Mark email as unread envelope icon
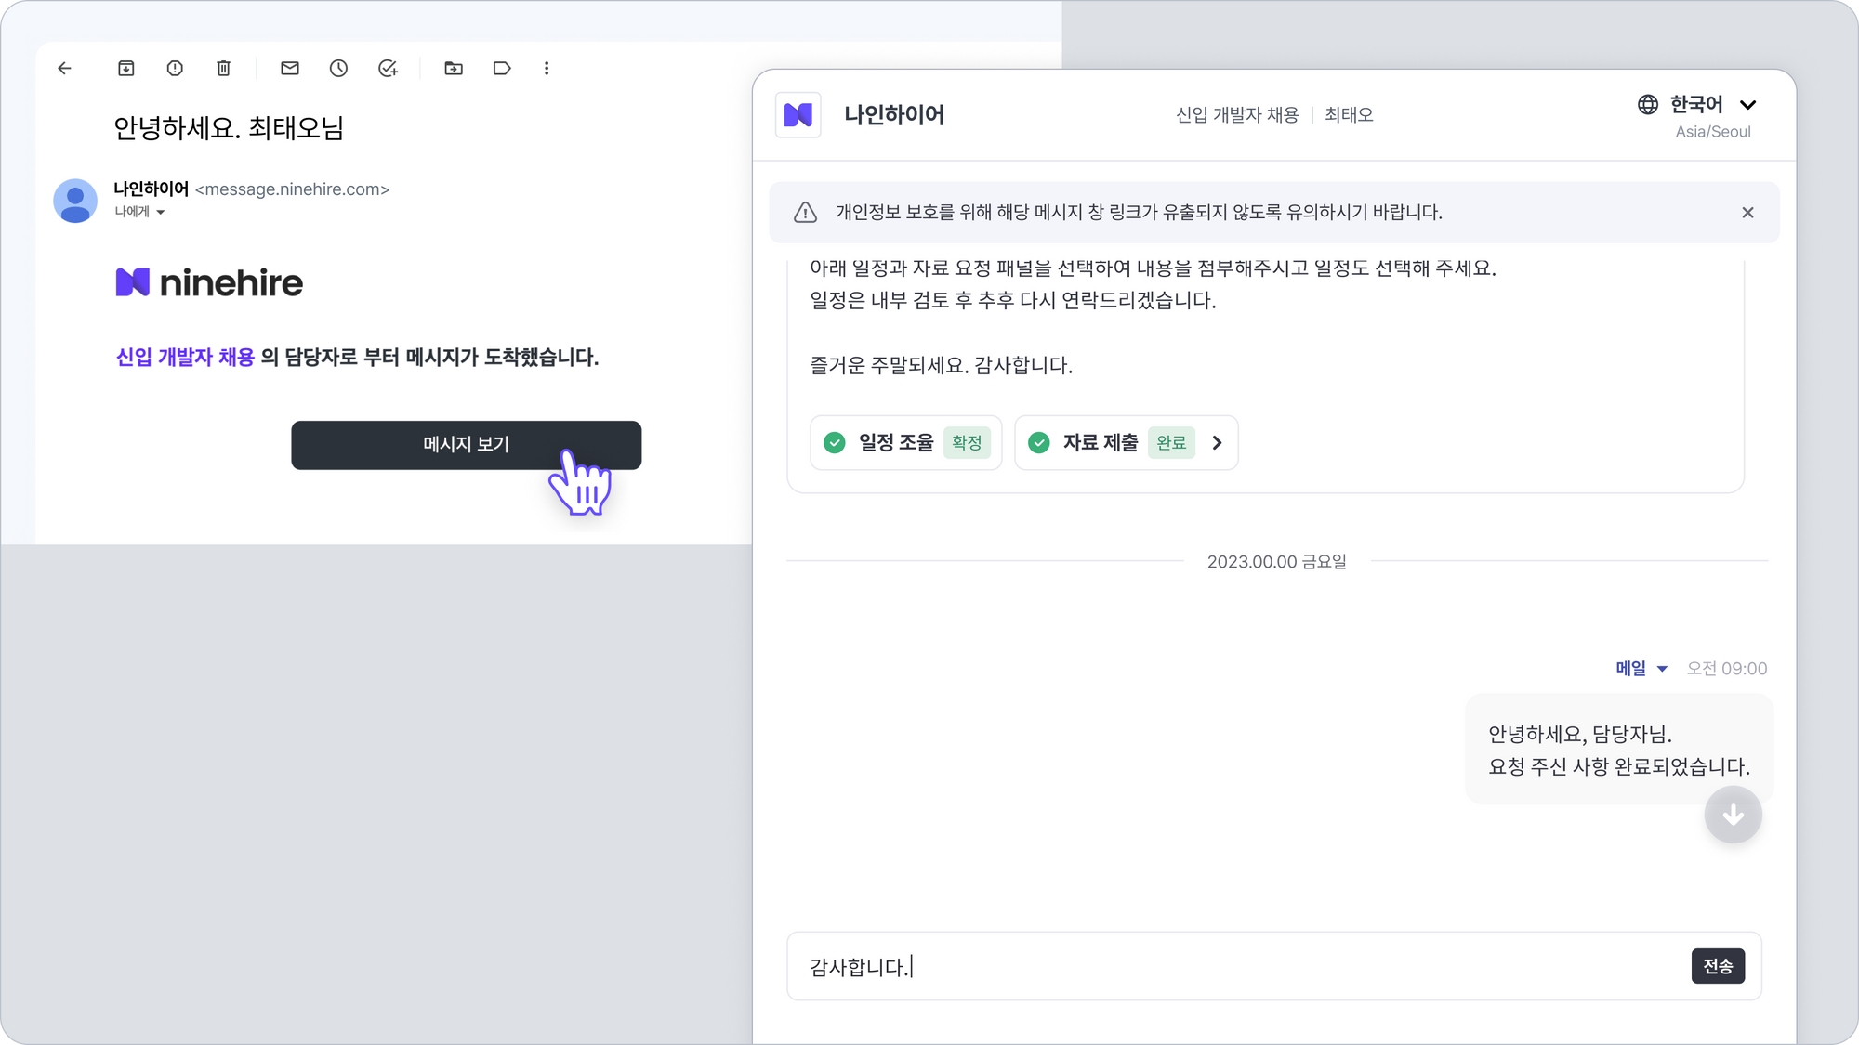 point(290,68)
